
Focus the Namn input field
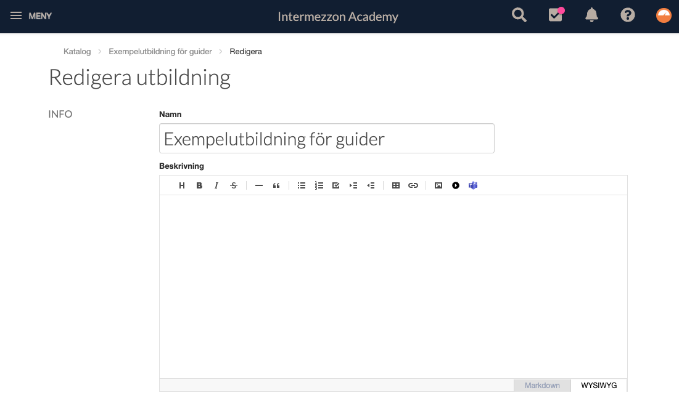click(326, 139)
